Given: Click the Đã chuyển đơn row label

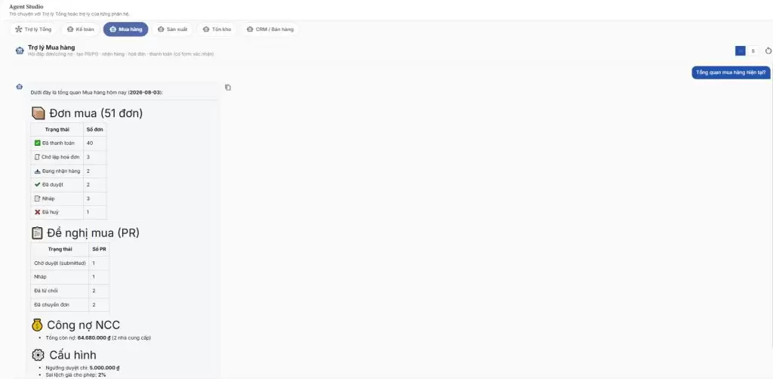Looking at the screenshot, I should point(52,304).
